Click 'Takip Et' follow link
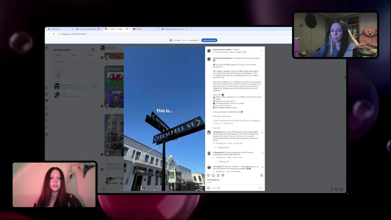The width and height of the screenshot is (391, 220). point(236,50)
